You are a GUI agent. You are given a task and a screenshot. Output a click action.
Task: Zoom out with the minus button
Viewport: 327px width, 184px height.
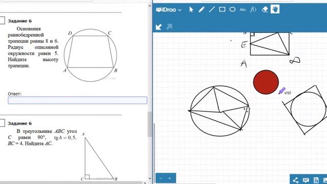pos(161,178)
